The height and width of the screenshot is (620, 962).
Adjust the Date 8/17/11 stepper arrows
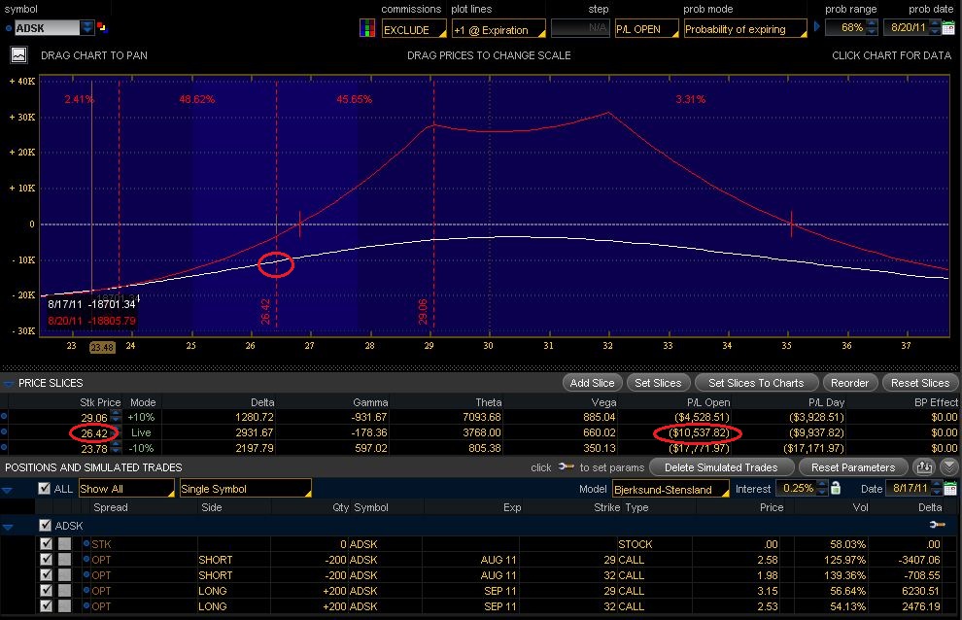click(x=936, y=489)
